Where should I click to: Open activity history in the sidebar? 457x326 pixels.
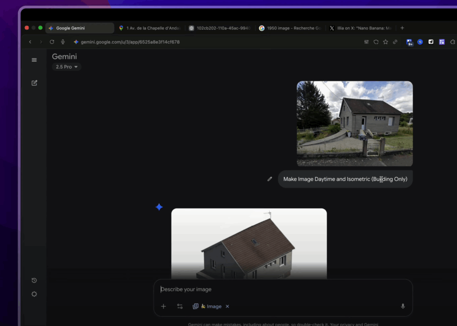coord(34,280)
